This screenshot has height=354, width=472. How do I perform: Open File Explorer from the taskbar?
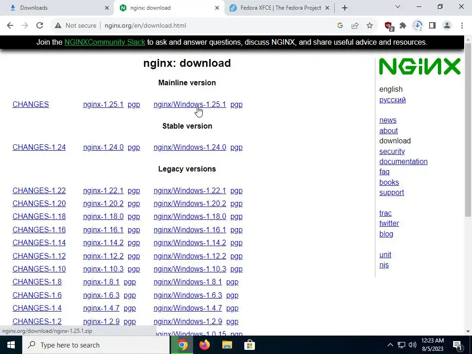(x=227, y=345)
